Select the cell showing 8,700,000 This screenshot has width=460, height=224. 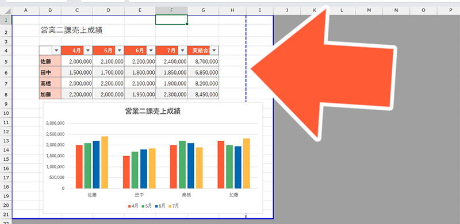[x=204, y=61]
